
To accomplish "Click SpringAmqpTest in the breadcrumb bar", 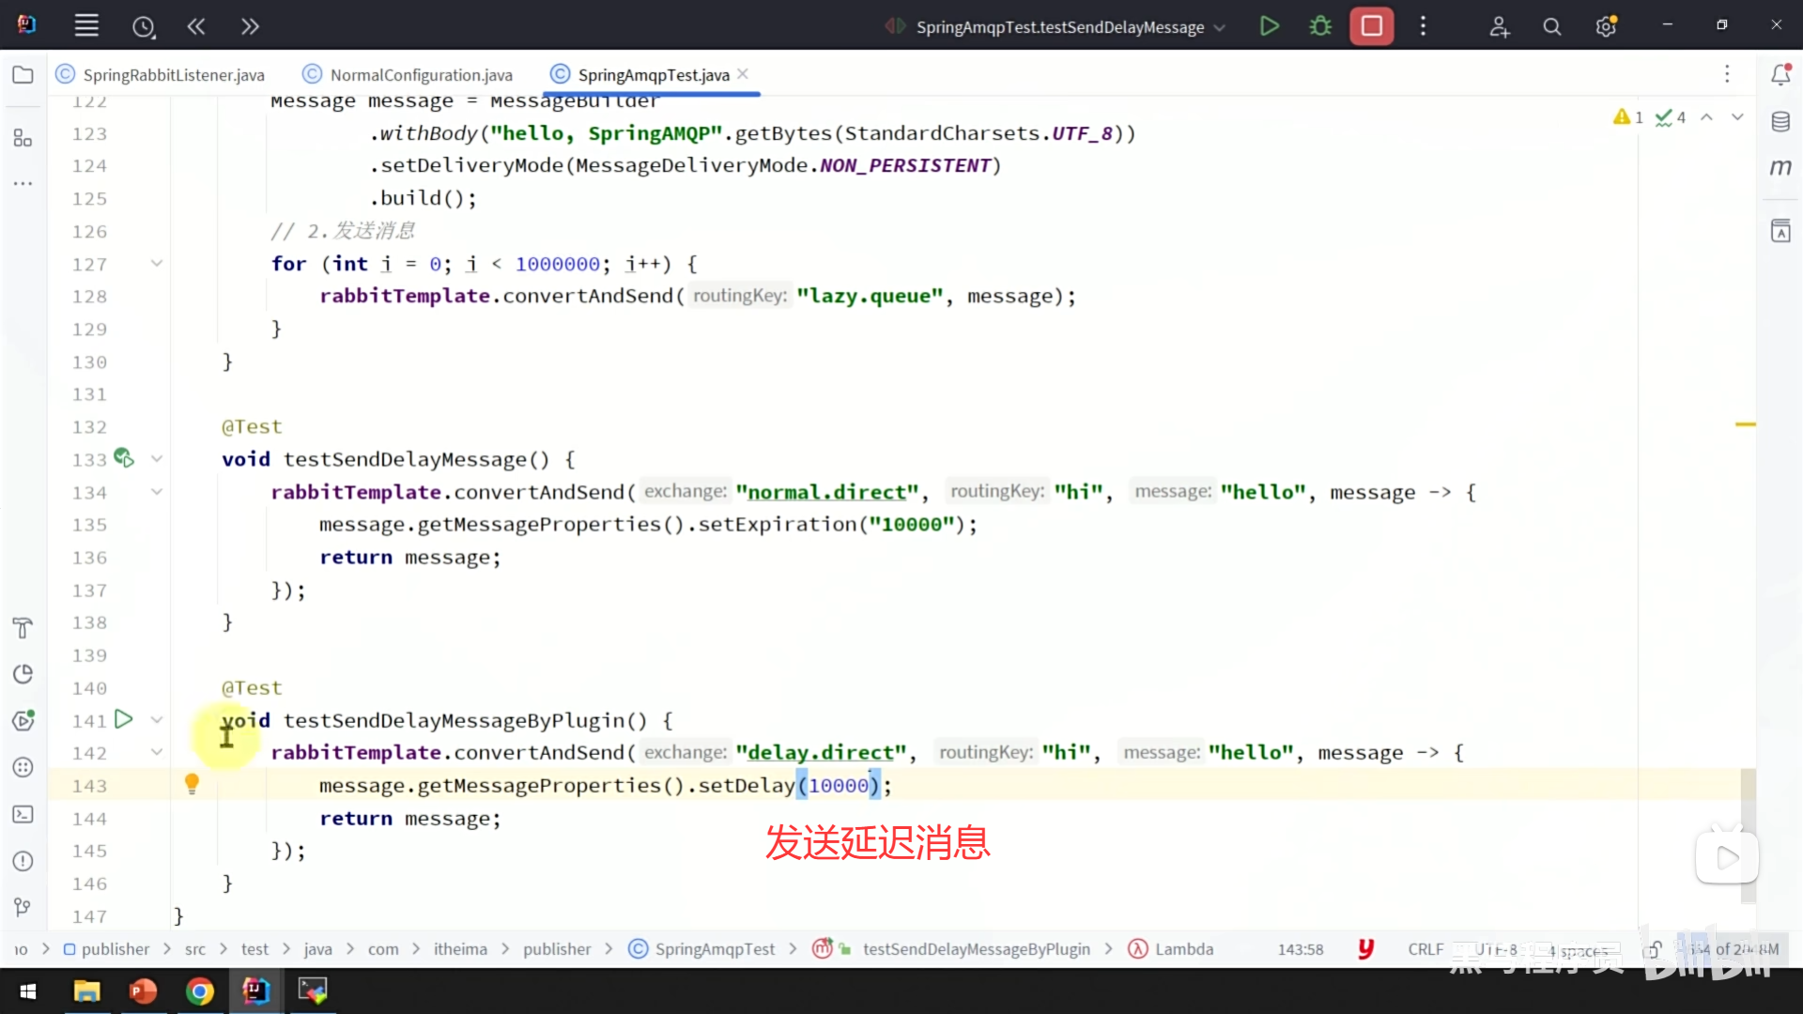I will tap(714, 949).
